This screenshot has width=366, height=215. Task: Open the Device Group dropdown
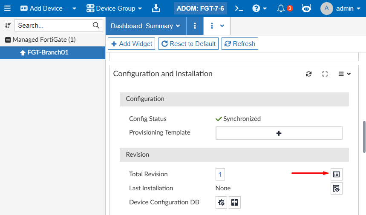click(114, 9)
